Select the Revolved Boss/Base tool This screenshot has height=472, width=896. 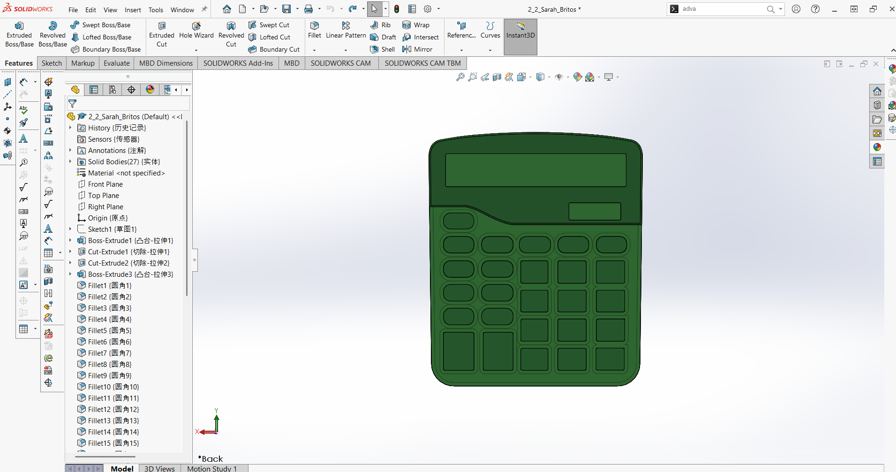coord(53,35)
